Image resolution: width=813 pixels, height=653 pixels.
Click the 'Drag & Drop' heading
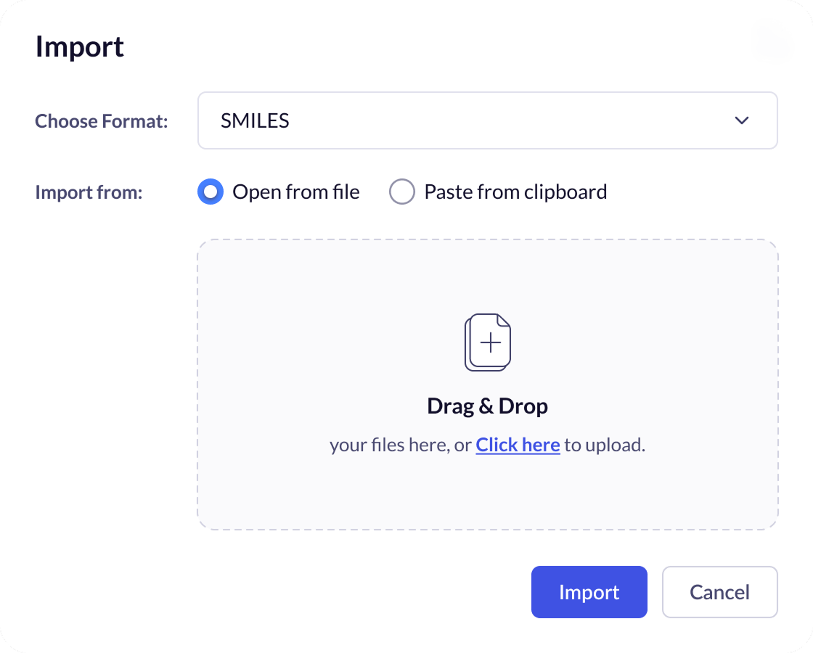(487, 406)
